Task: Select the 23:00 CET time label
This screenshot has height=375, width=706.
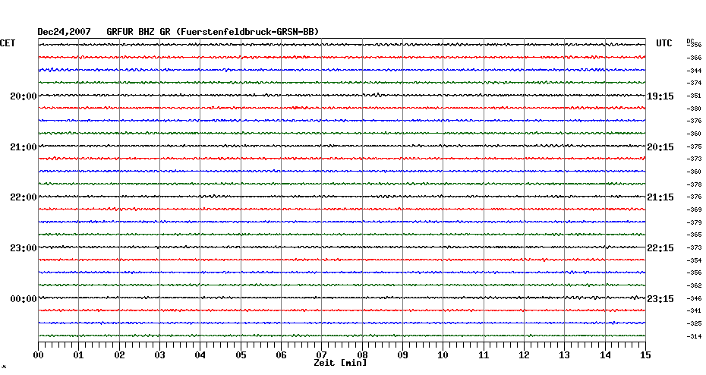Action: click(x=24, y=248)
